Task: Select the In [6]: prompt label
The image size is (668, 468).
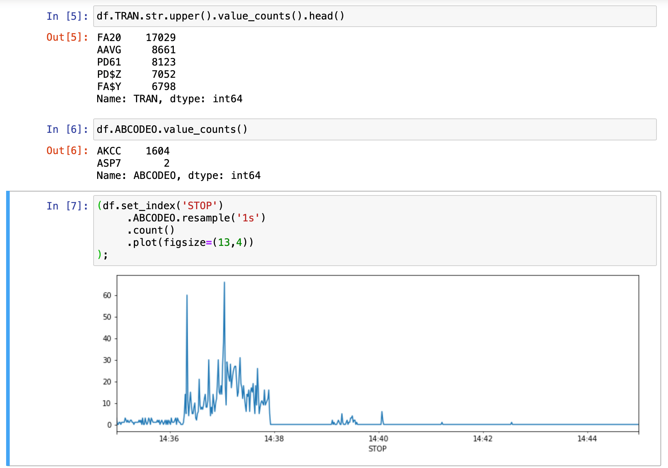Action: 67,129
